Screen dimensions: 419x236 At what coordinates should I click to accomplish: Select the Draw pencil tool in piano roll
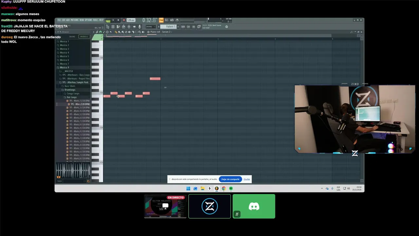[116, 32]
